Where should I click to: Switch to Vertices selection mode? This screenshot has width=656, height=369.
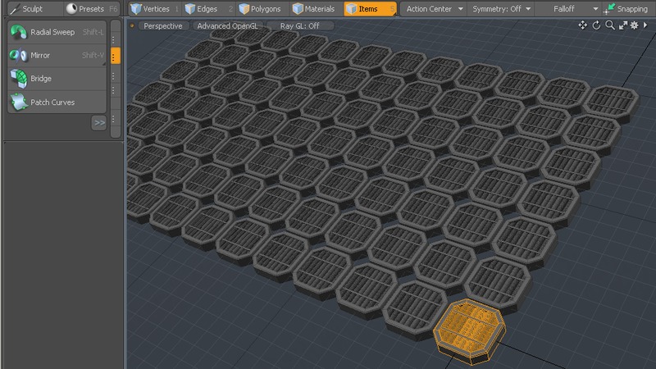click(x=155, y=9)
